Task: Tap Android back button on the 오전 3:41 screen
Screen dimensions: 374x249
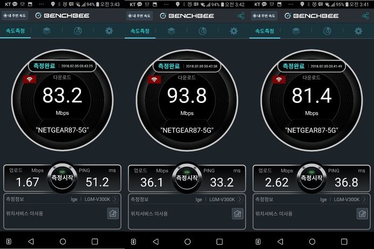Action: click(x=280, y=242)
